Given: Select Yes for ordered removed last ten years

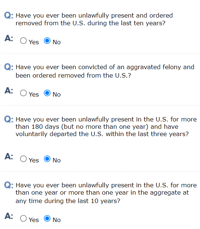Looking at the screenshot, I should (x=23, y=41).
